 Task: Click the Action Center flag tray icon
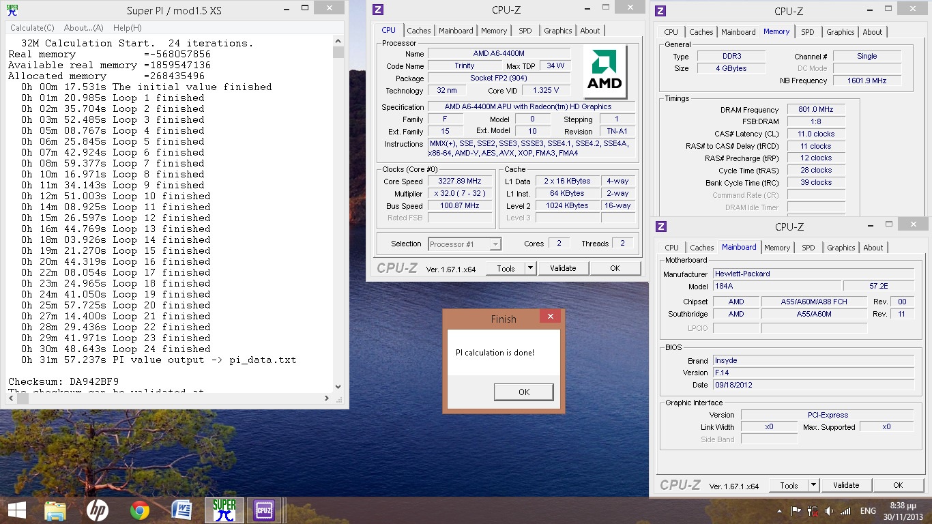click(x=796, y=510)
